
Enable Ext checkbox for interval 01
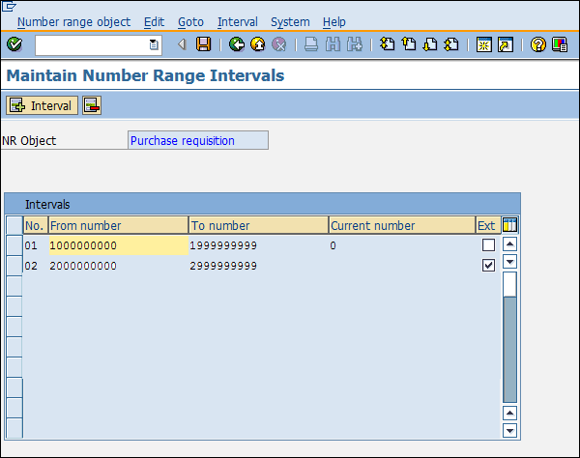coord(488,245)
